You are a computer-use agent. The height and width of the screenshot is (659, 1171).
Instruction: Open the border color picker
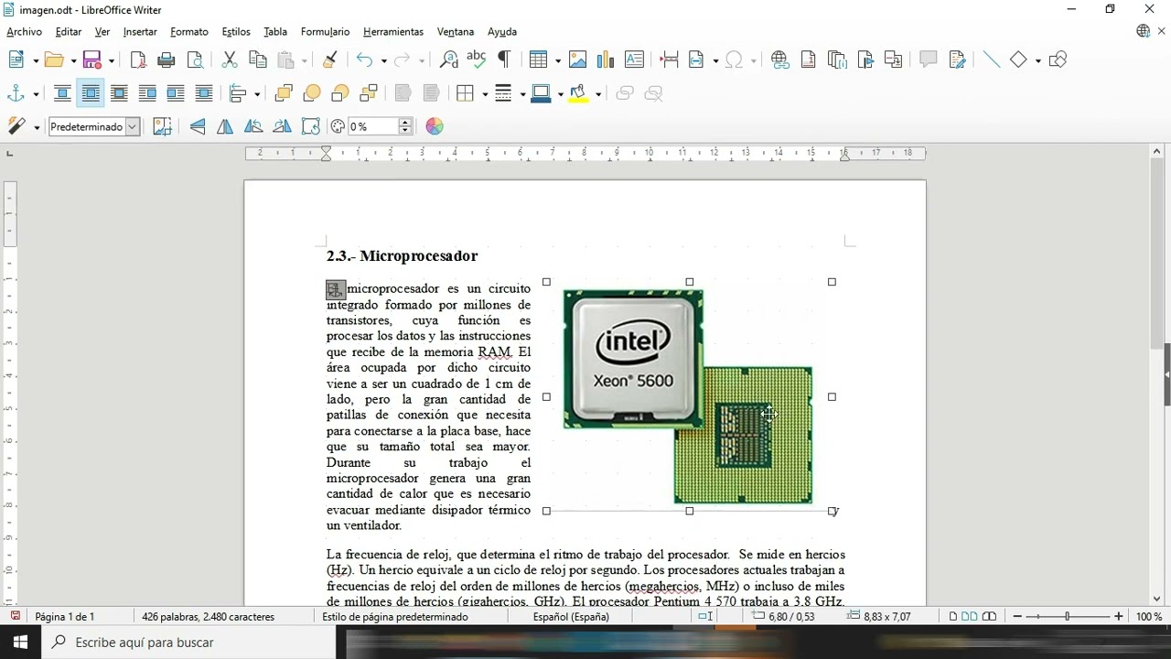(x=541, y=93)
